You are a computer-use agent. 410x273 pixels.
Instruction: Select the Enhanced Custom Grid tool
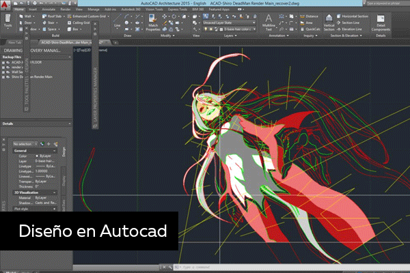click(87, 16)
